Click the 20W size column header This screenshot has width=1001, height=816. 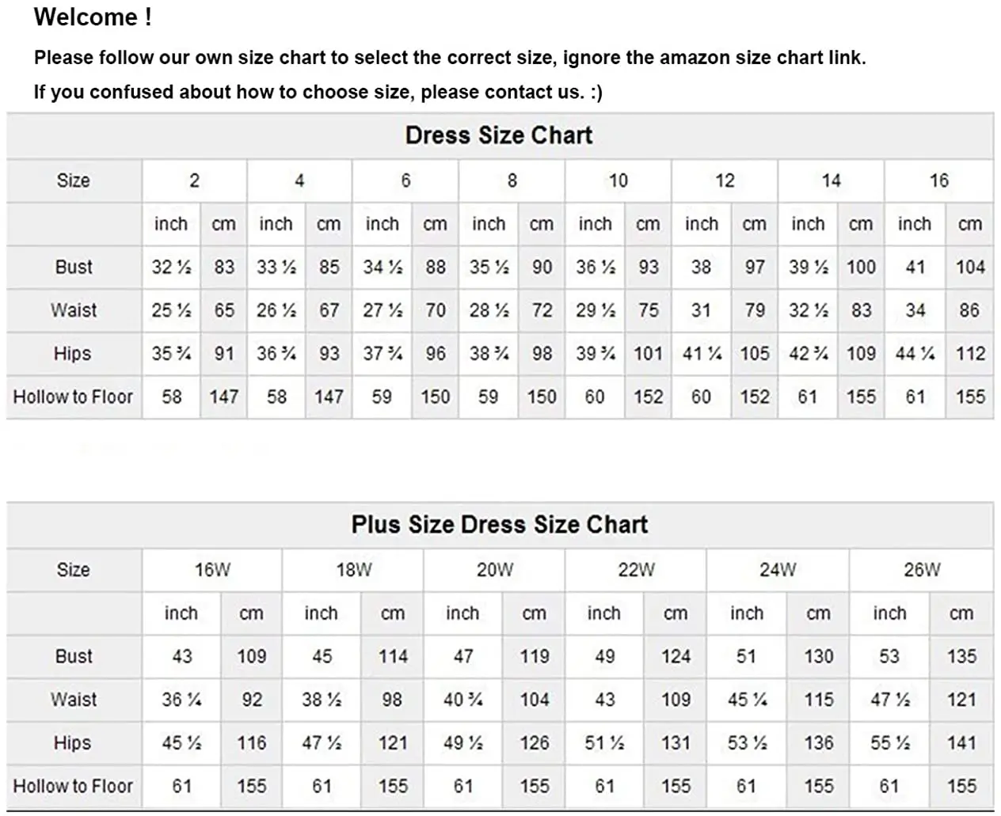(x=494, y=570)
